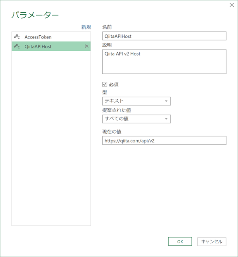238x257 pixels.
Task: Click the 必須 checkbox label text
Action: point(114,84)
